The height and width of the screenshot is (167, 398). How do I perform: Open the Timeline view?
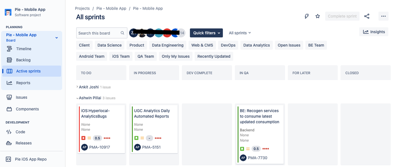point(24,49)
